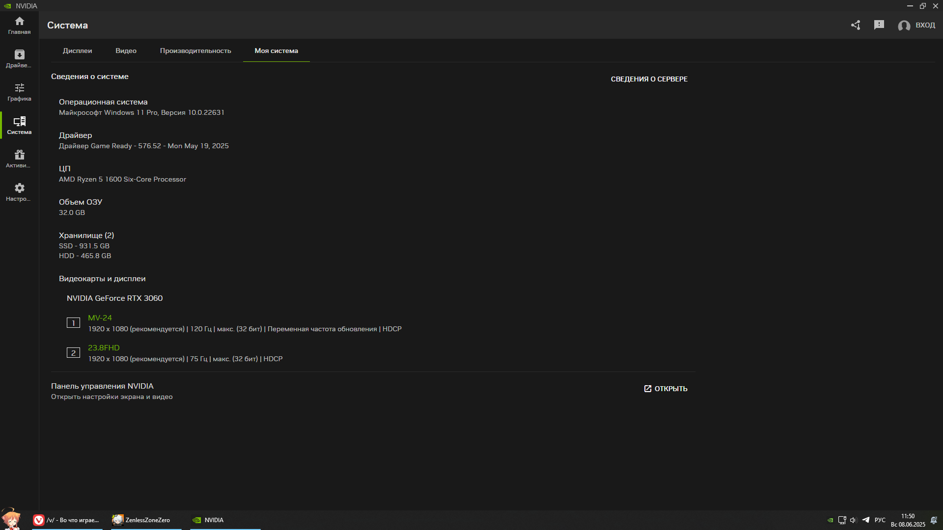Screen dimensions: 943x530
Task: Switch to ZenlessZoneZero taskbar window
Action: click(x=146, y=520)
